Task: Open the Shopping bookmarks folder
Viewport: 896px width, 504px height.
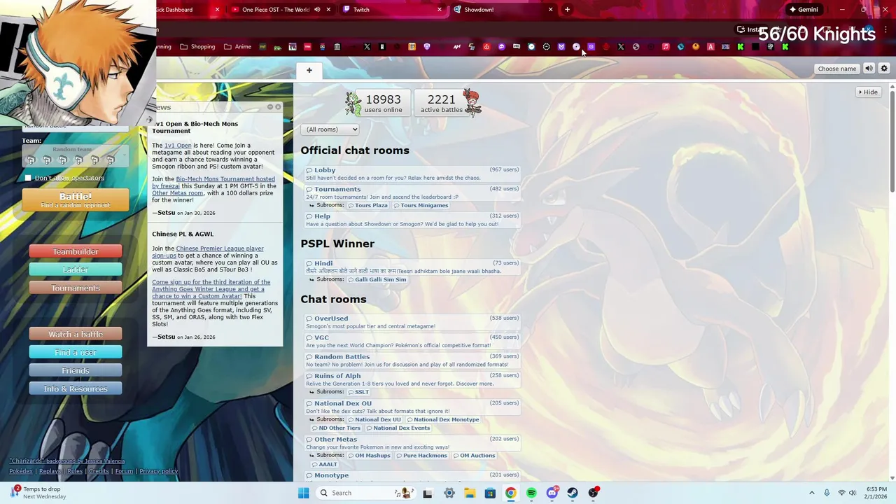Action: pyautogui.click(x=197, y=47)
